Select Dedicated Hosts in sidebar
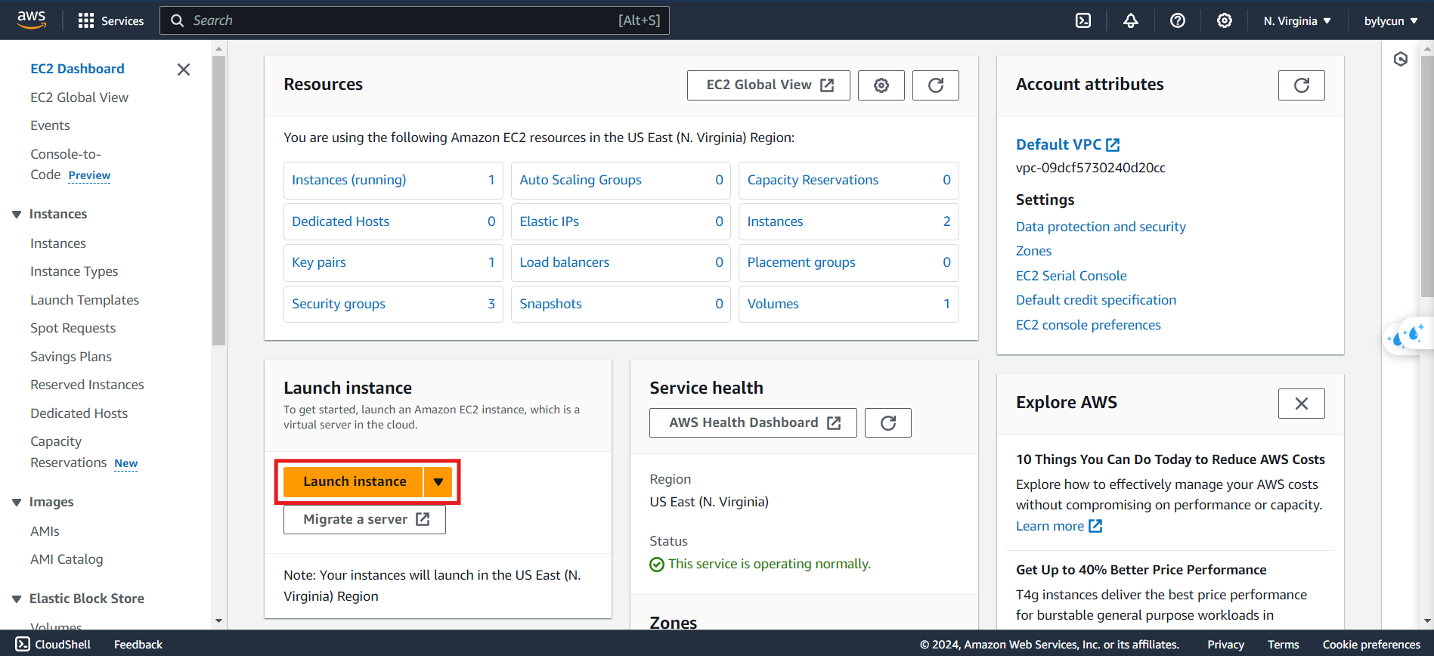Screen dimensions: 1434x656 click(79, 413)
